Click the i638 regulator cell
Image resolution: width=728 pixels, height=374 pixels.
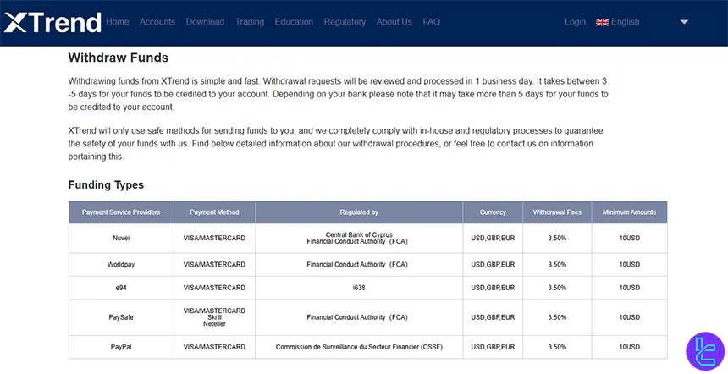(359, 288)
